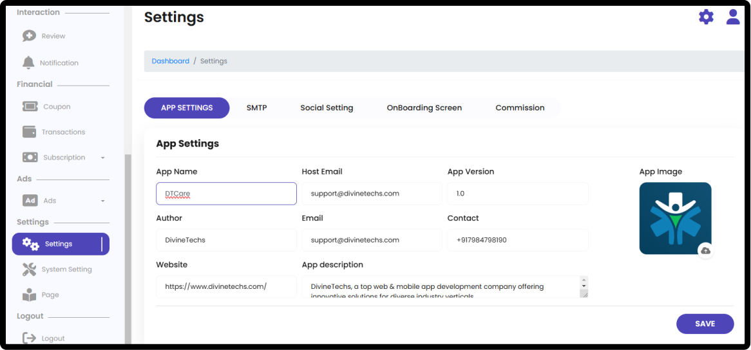Click the cloud upload icon on App Image

705,250
